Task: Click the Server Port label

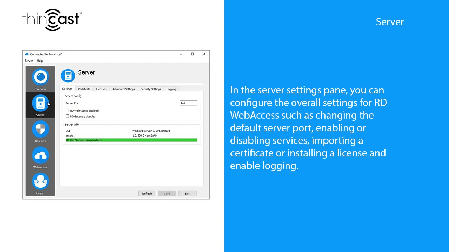Action: pos(73,103)
